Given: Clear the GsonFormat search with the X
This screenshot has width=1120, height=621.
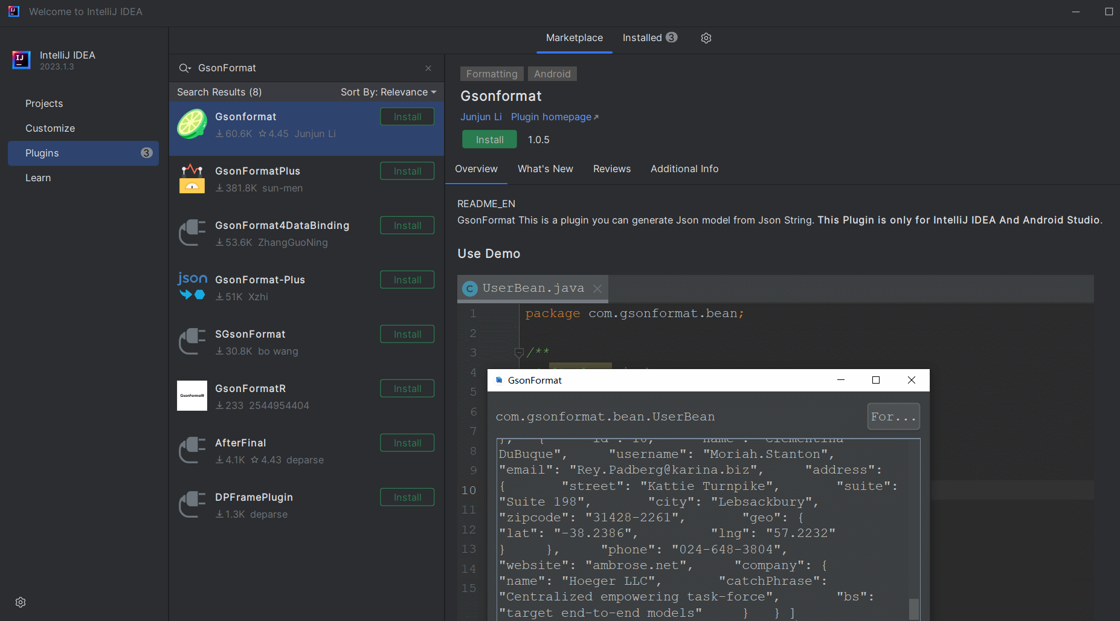Looking at the screenshot, I should coord(428,68).
